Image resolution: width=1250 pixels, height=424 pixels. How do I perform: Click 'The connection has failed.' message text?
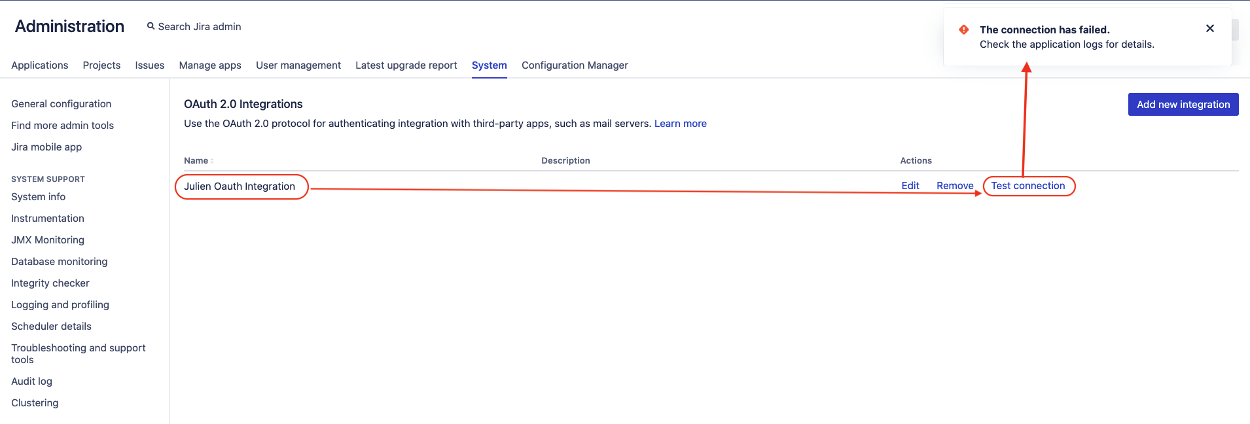click(1045, 29)
